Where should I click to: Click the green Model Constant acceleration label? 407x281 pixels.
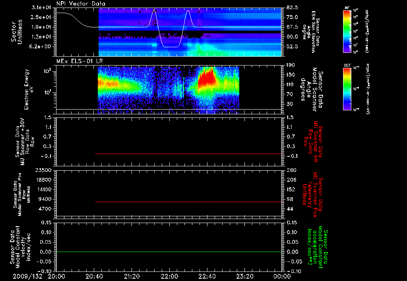(318, 248)
